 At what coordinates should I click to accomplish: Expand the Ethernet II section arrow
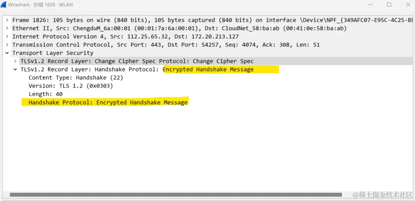(7, 29)
